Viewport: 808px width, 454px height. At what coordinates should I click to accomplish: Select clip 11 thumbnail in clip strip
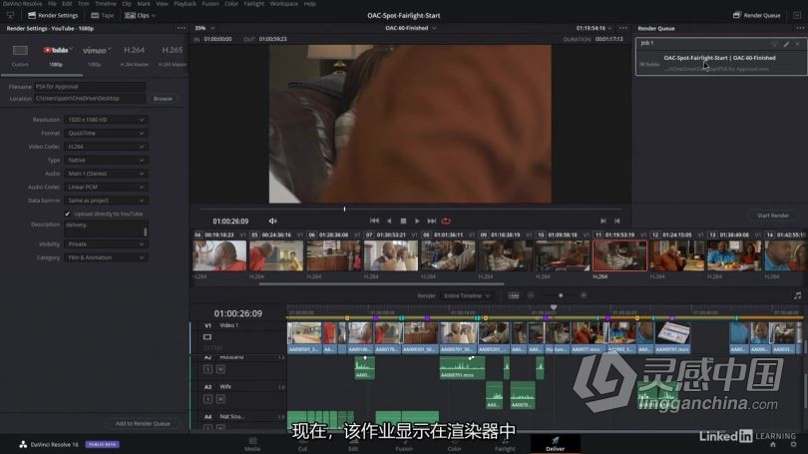point(619,255)
